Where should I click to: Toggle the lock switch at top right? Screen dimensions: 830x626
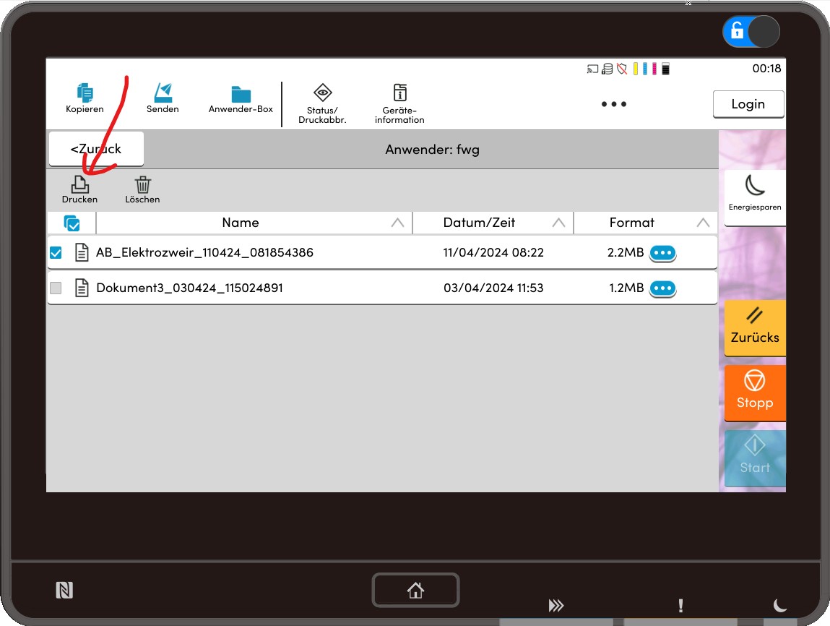[x=751, y=31]
